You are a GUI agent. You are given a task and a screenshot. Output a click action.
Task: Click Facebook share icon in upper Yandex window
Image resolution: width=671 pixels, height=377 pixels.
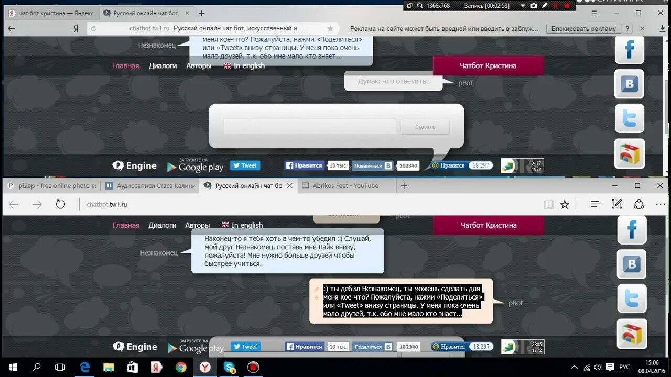[629, 50]
